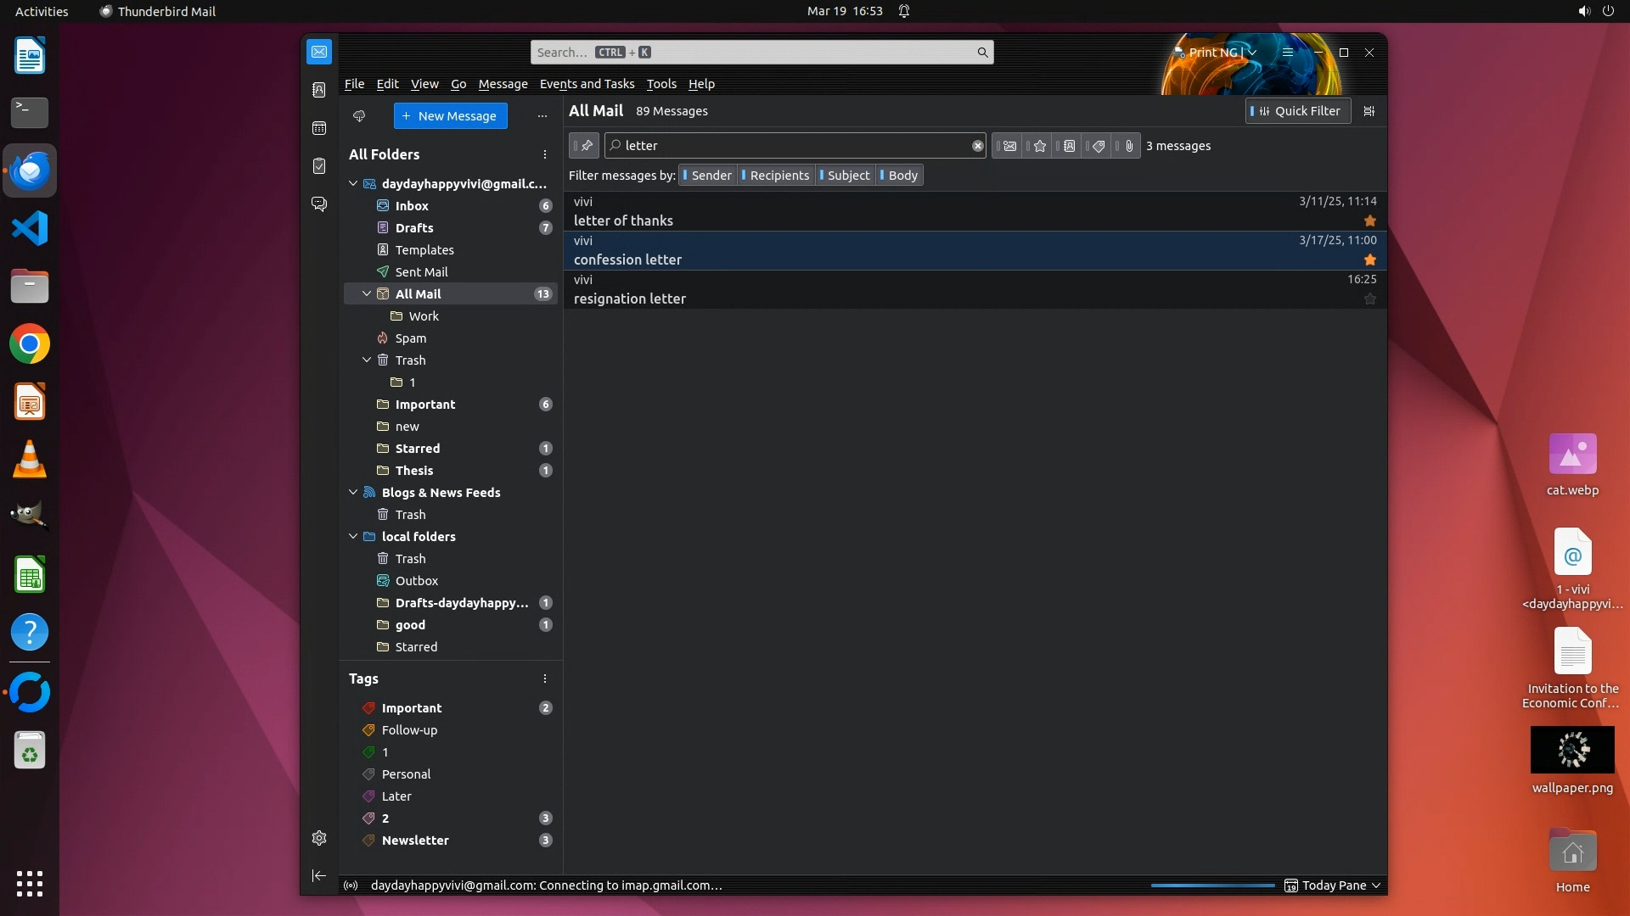Toggle unread-only quick filter
The image size is (1630, 916).
[1009, 146]
